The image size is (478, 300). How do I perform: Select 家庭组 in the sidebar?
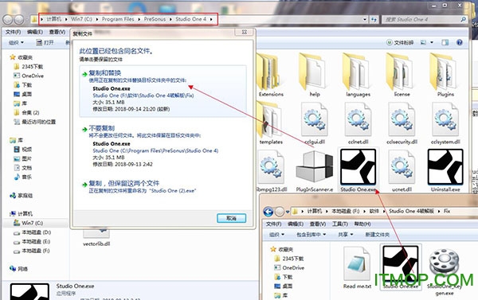(21, 196)
